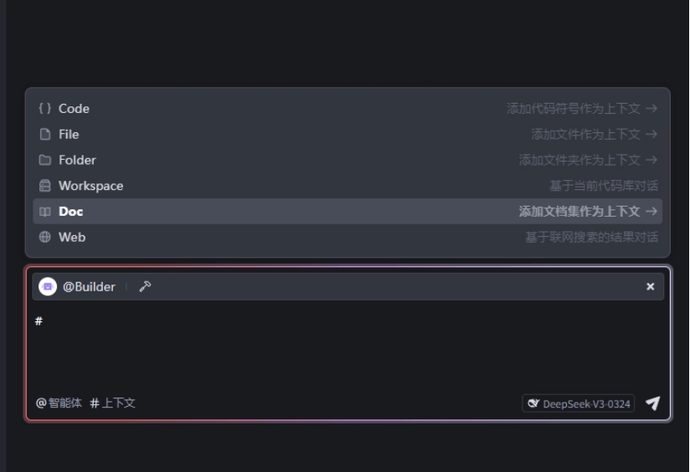
Task: Expand File submenu via right arrow
Action: point(651,134)
